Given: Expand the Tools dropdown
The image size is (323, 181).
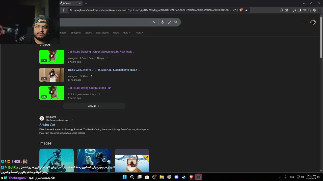Looking at the screenshot, I should (x=139, y=33).
